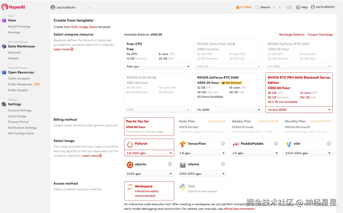
Task: Click the Gear section cube icon
Action: (x=4, y=20)
